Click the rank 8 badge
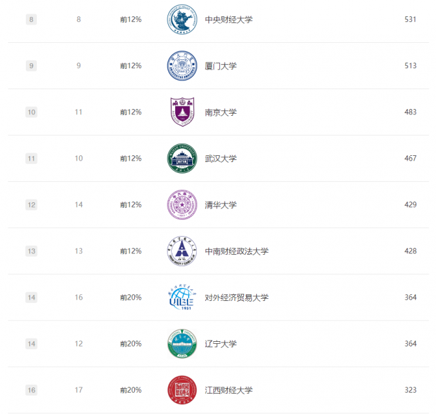The width and height of the screenshot is (436, 414). (x=31, y=20)
